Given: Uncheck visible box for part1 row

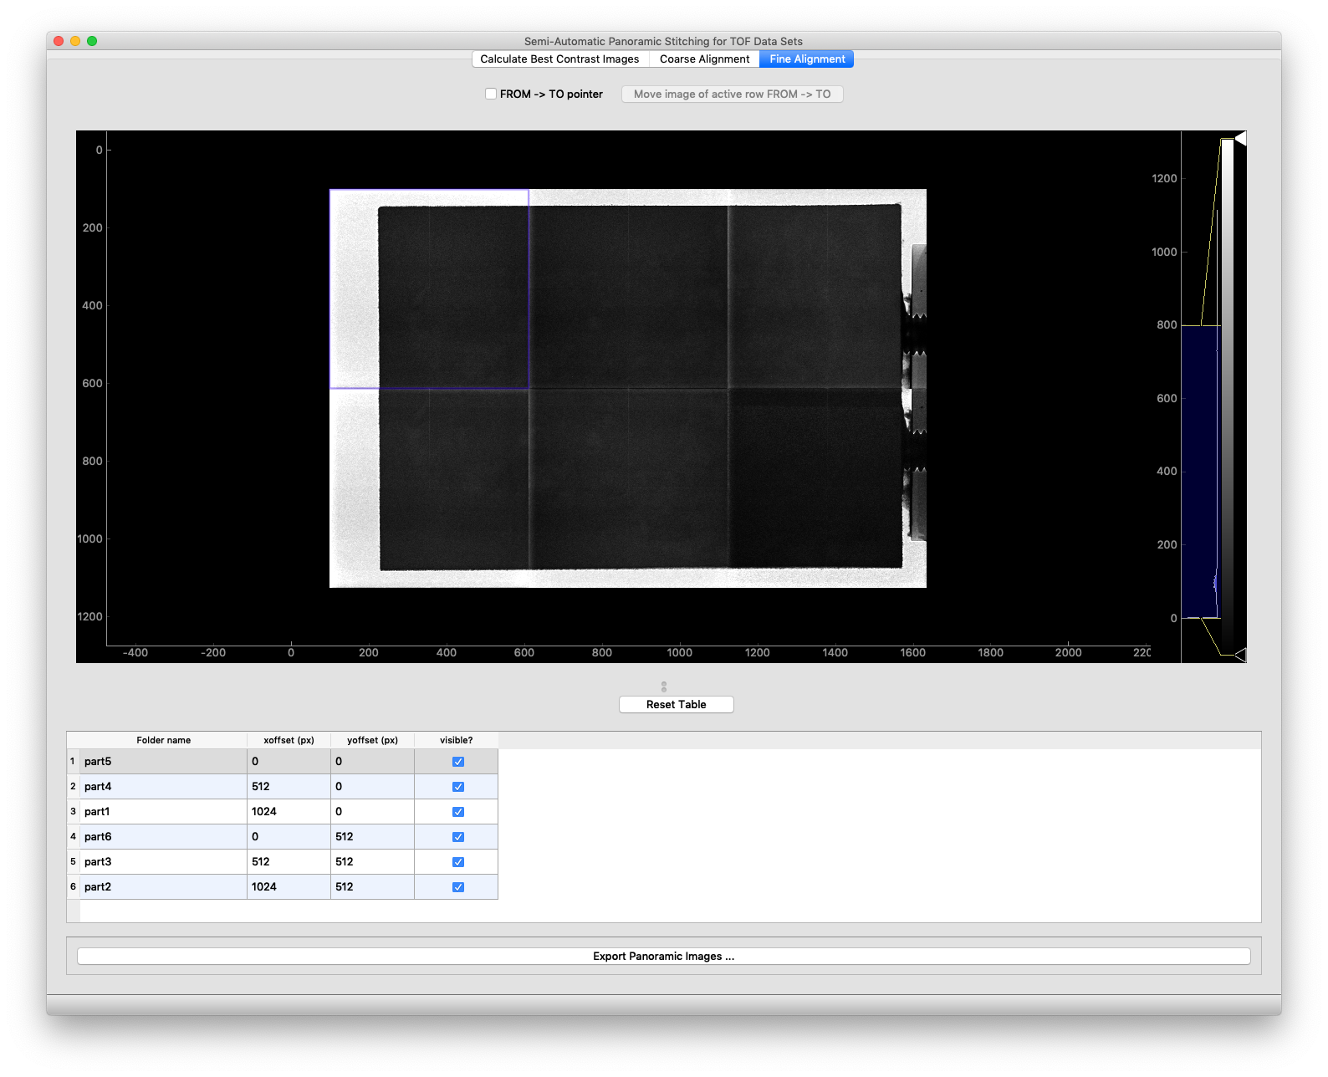Looking at the screenshot, I should pos(458,812).
